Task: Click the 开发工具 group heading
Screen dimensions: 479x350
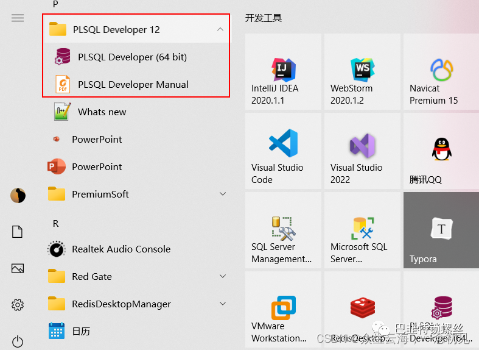Action: point(264,18)
